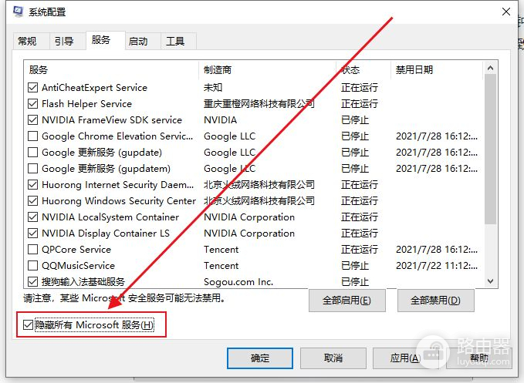This screenshot has width=524, height=383.
Task: Enable Google Chrome Elevation Service checkbox
Action: tap(32, 136)
